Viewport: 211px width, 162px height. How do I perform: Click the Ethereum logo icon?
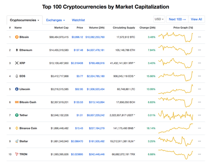coord(17,50)
